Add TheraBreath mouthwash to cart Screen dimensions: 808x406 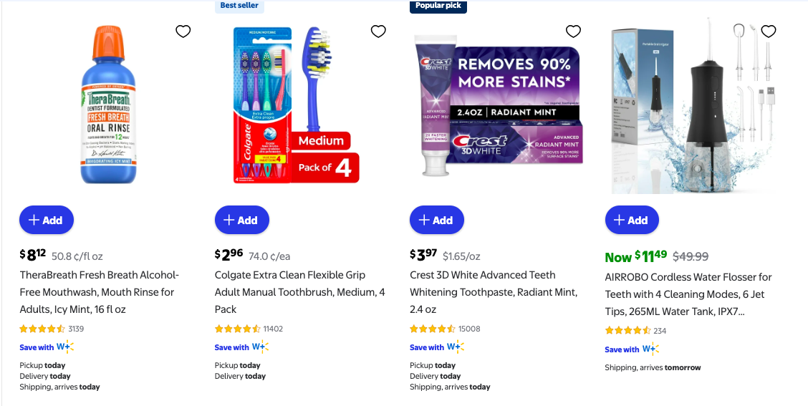47,220
